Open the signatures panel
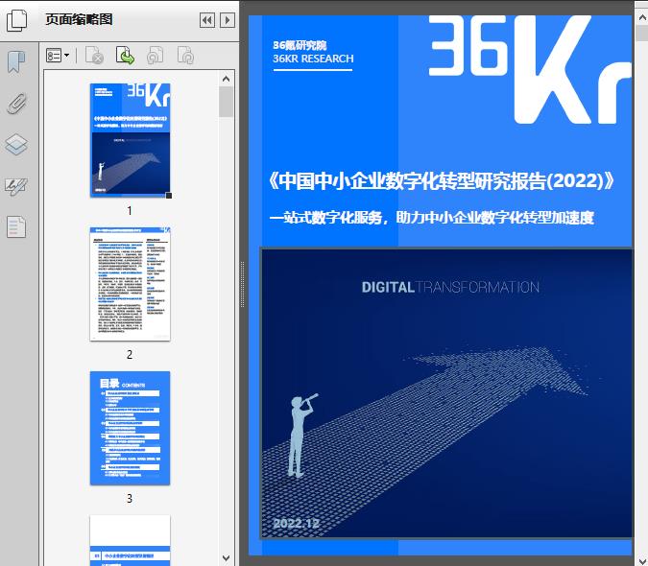Image resolution: width=648 pixels, height=566 pixels. 16,186
